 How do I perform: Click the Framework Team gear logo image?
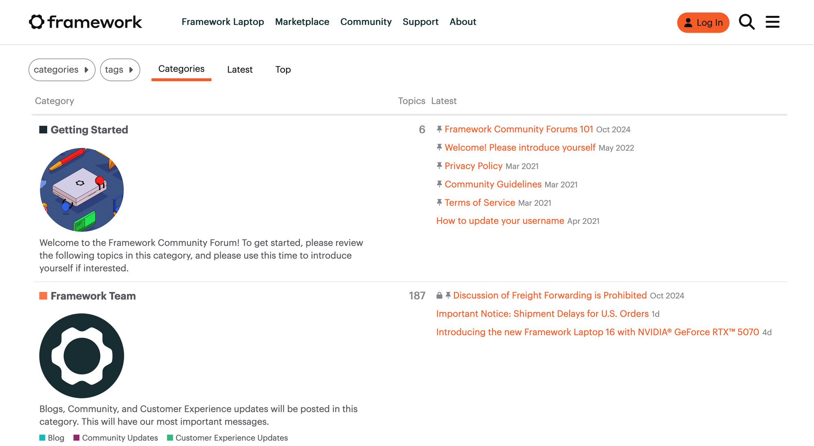pyautogui.click(x=82, y=356)
